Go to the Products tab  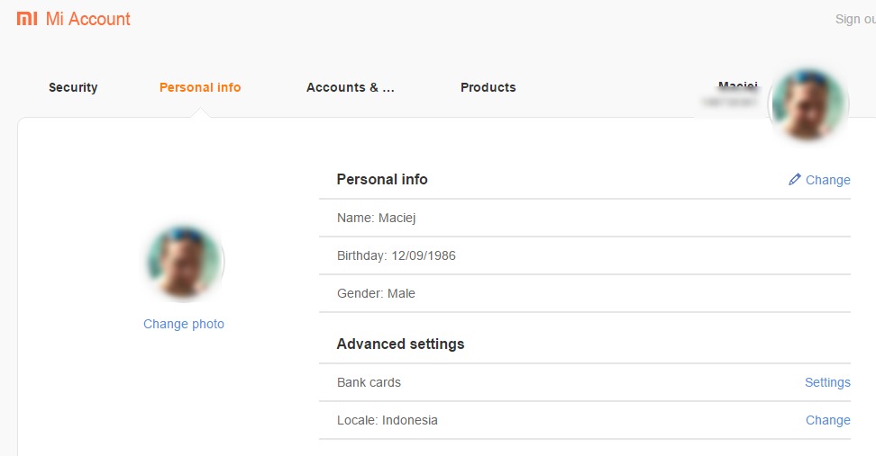(x=488, y=87)
